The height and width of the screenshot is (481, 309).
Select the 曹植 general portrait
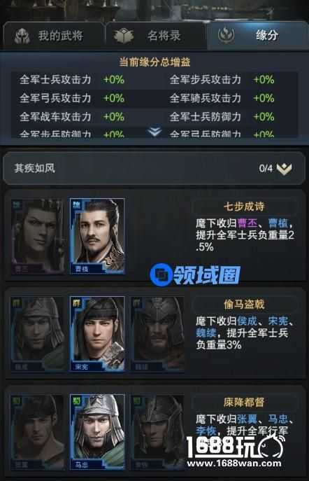tap(97, 236)
